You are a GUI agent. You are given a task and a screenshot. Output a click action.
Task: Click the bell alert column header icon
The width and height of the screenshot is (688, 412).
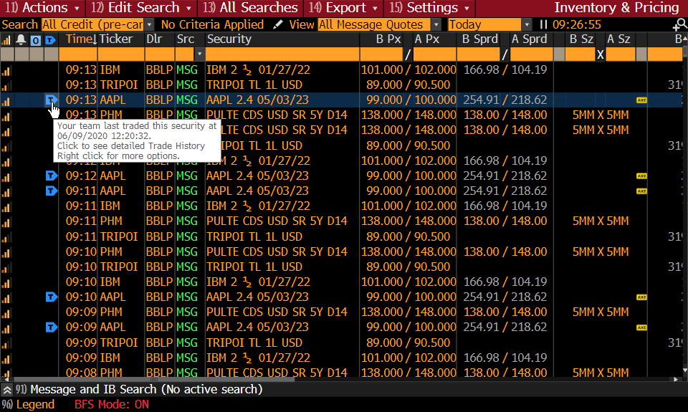tap(21, 39)
